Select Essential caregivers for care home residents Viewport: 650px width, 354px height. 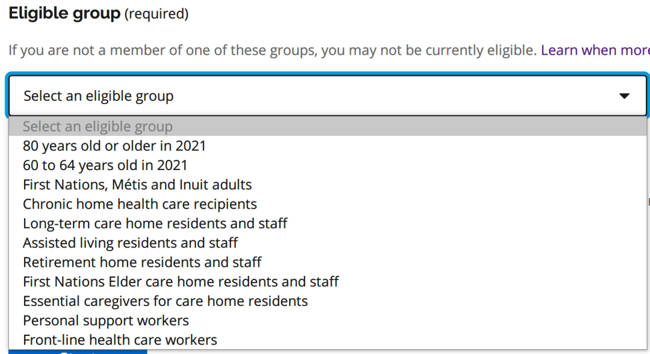(x=327, y=302)
